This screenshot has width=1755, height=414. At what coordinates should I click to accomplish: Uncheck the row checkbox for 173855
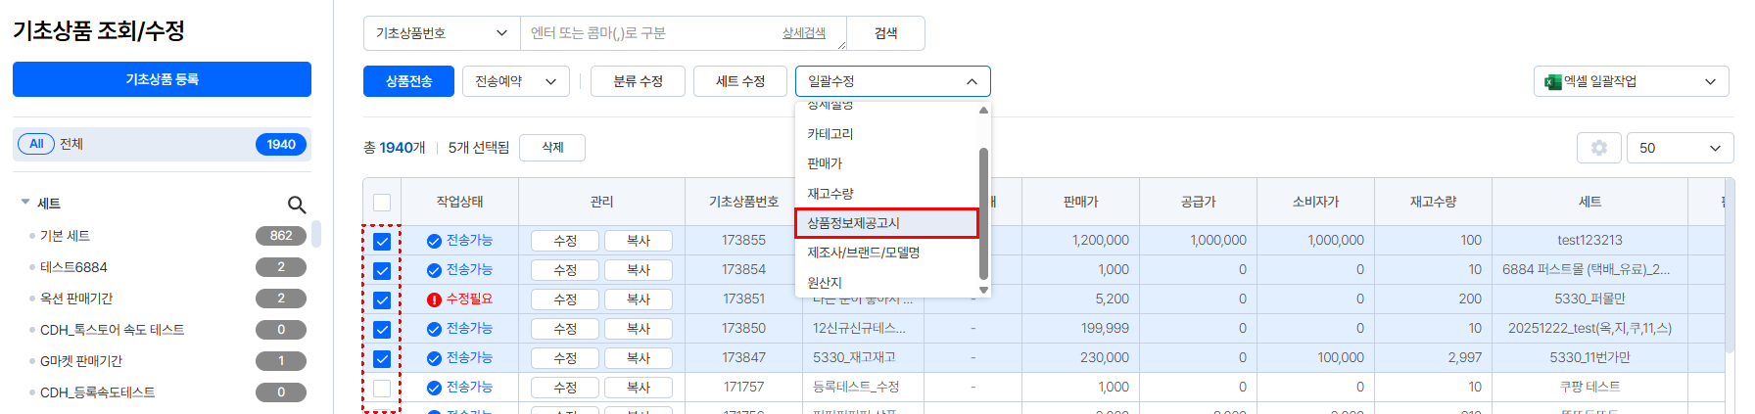pyautogui.click(x=382, y=242)
